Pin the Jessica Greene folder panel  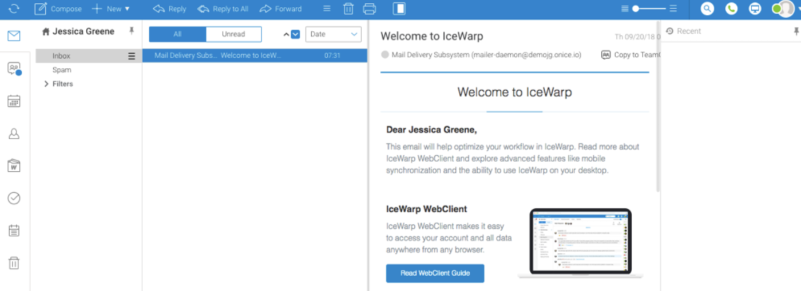(132, 31)
